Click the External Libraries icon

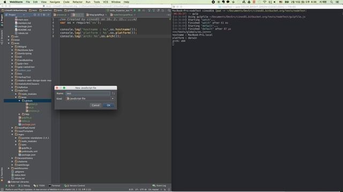pos(9,182)
